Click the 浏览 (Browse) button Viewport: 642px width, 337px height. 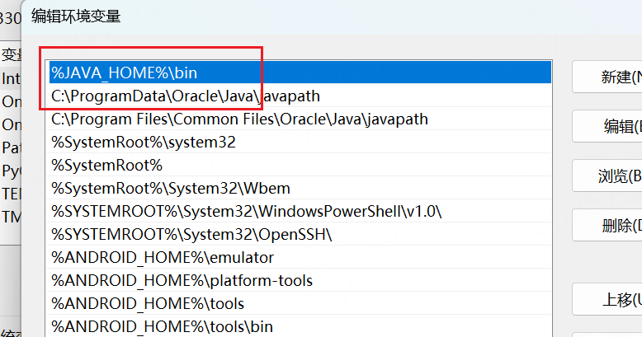(x=607, y=176)
